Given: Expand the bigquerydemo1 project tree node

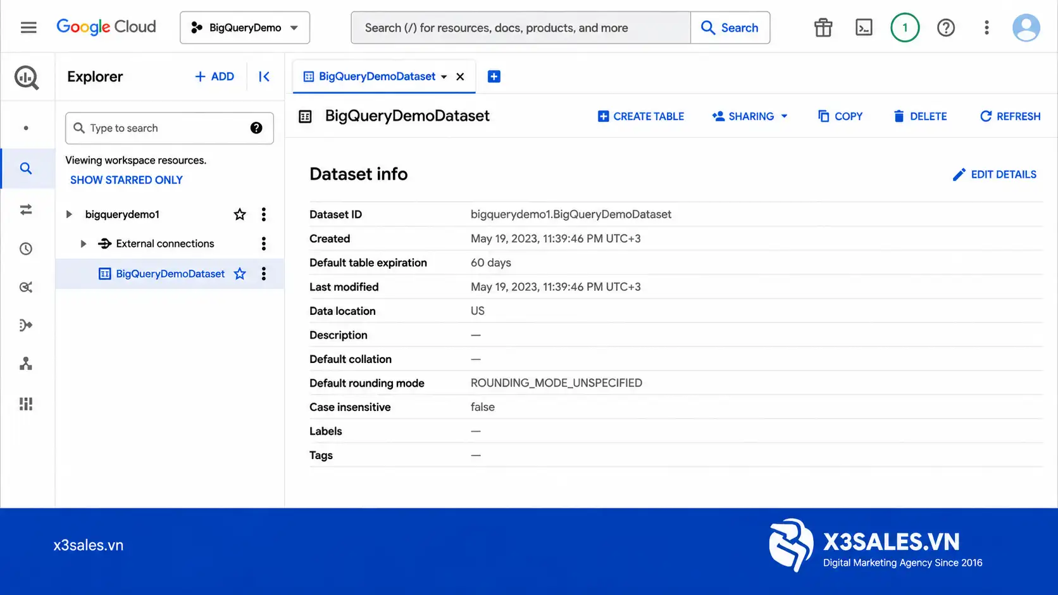Looking at the screenshot, I should [69, 214].
